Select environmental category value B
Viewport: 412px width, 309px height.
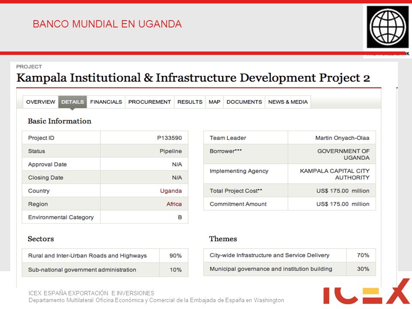[x=180, y=217]
